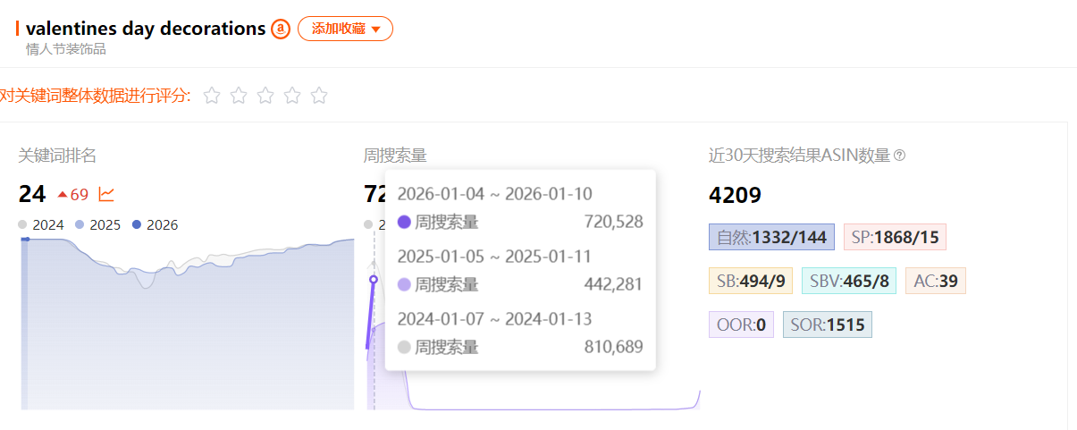Click the rank trend line chart icon
The image size is (1077, 430).
106,194
